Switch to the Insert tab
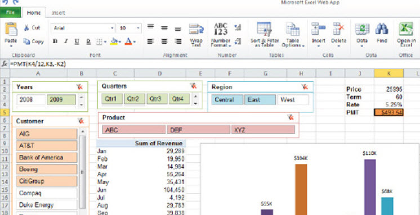The width and height of the screenshot is (420, 215). coord(58,12)
